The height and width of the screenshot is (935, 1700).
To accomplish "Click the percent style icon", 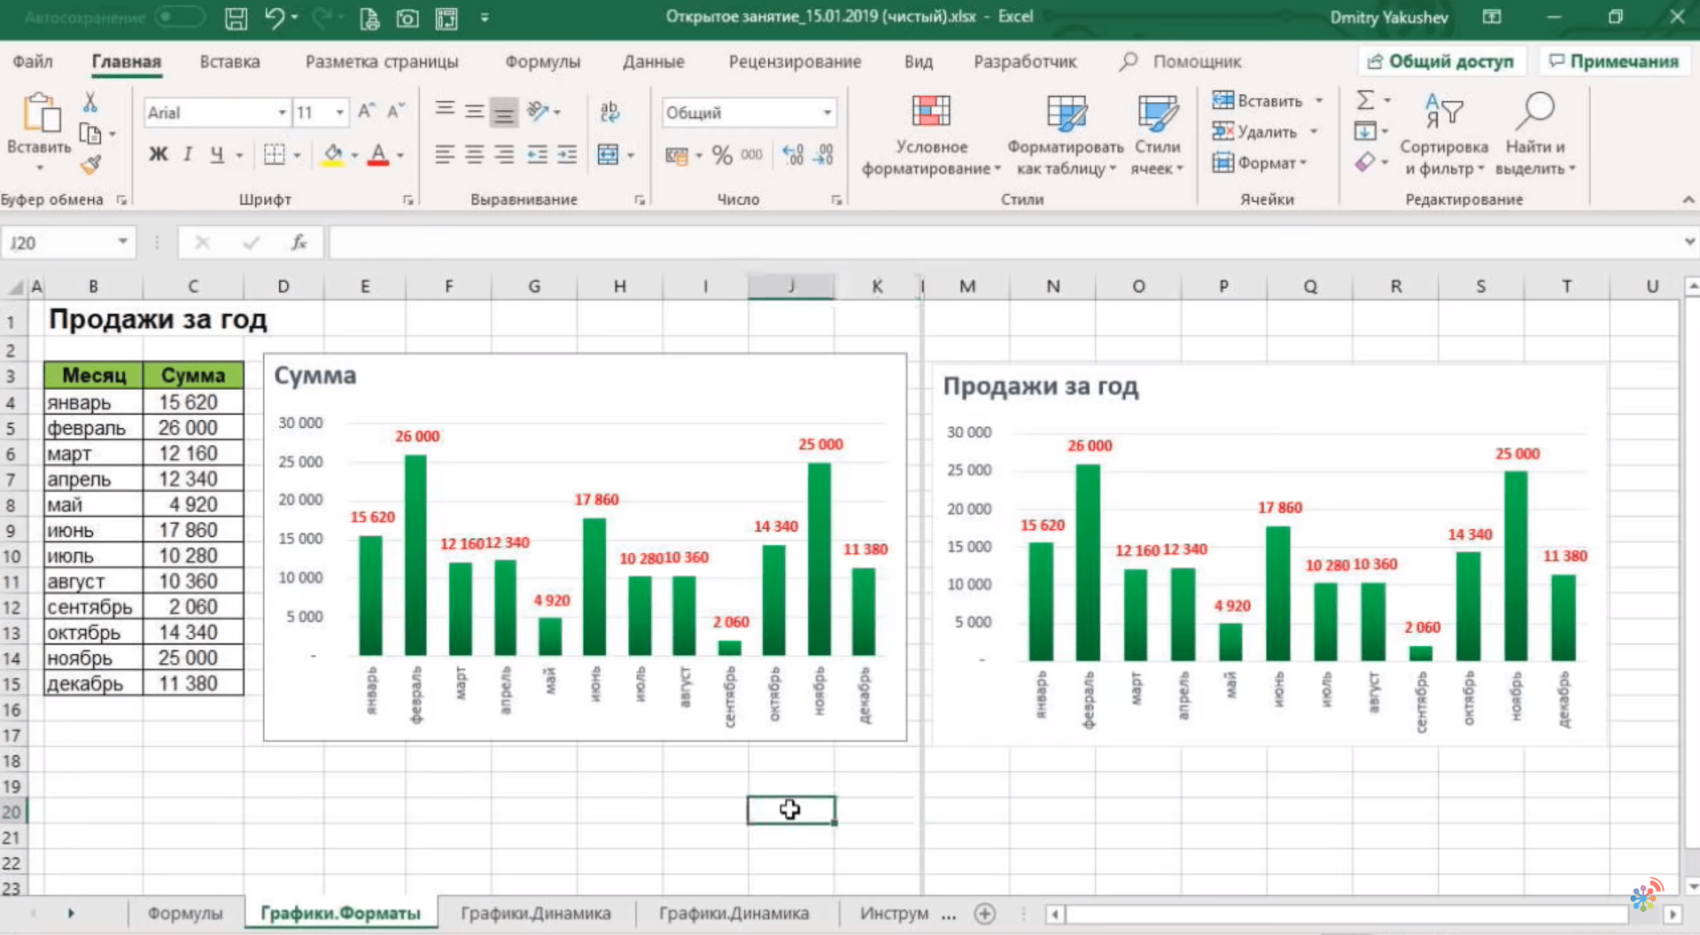I will click(x=722, y=156).
